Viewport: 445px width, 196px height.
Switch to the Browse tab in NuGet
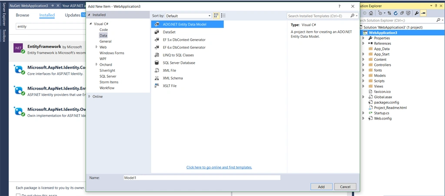coord(23,15)
